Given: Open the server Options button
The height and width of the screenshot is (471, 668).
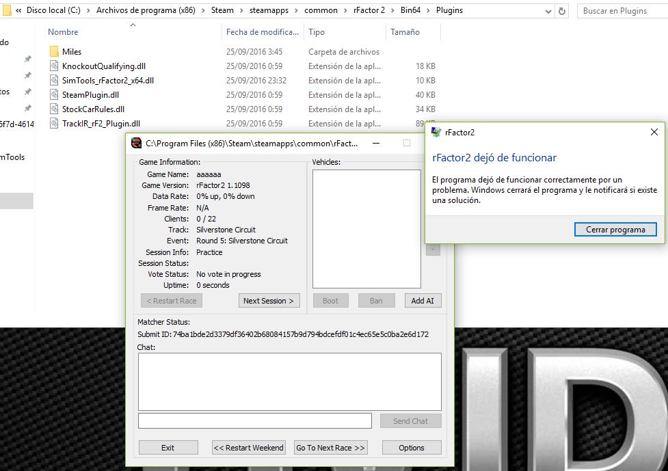Looking at the screenshot, I should click(x=412, y=448).
